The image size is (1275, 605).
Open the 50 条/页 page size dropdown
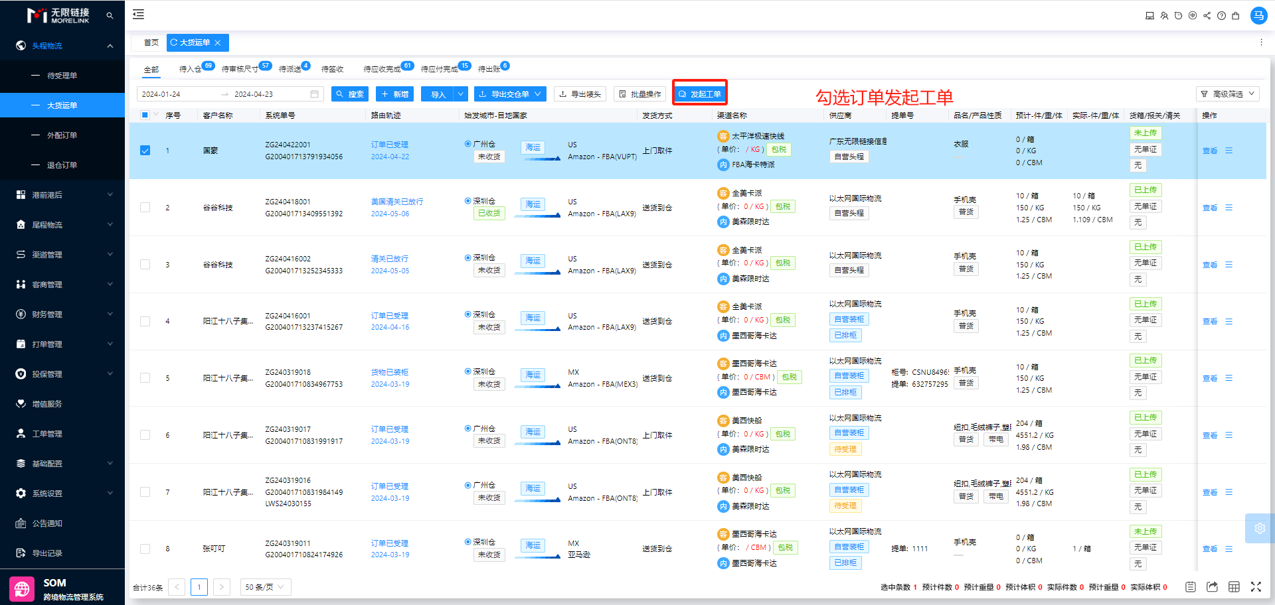pos(265,587)
